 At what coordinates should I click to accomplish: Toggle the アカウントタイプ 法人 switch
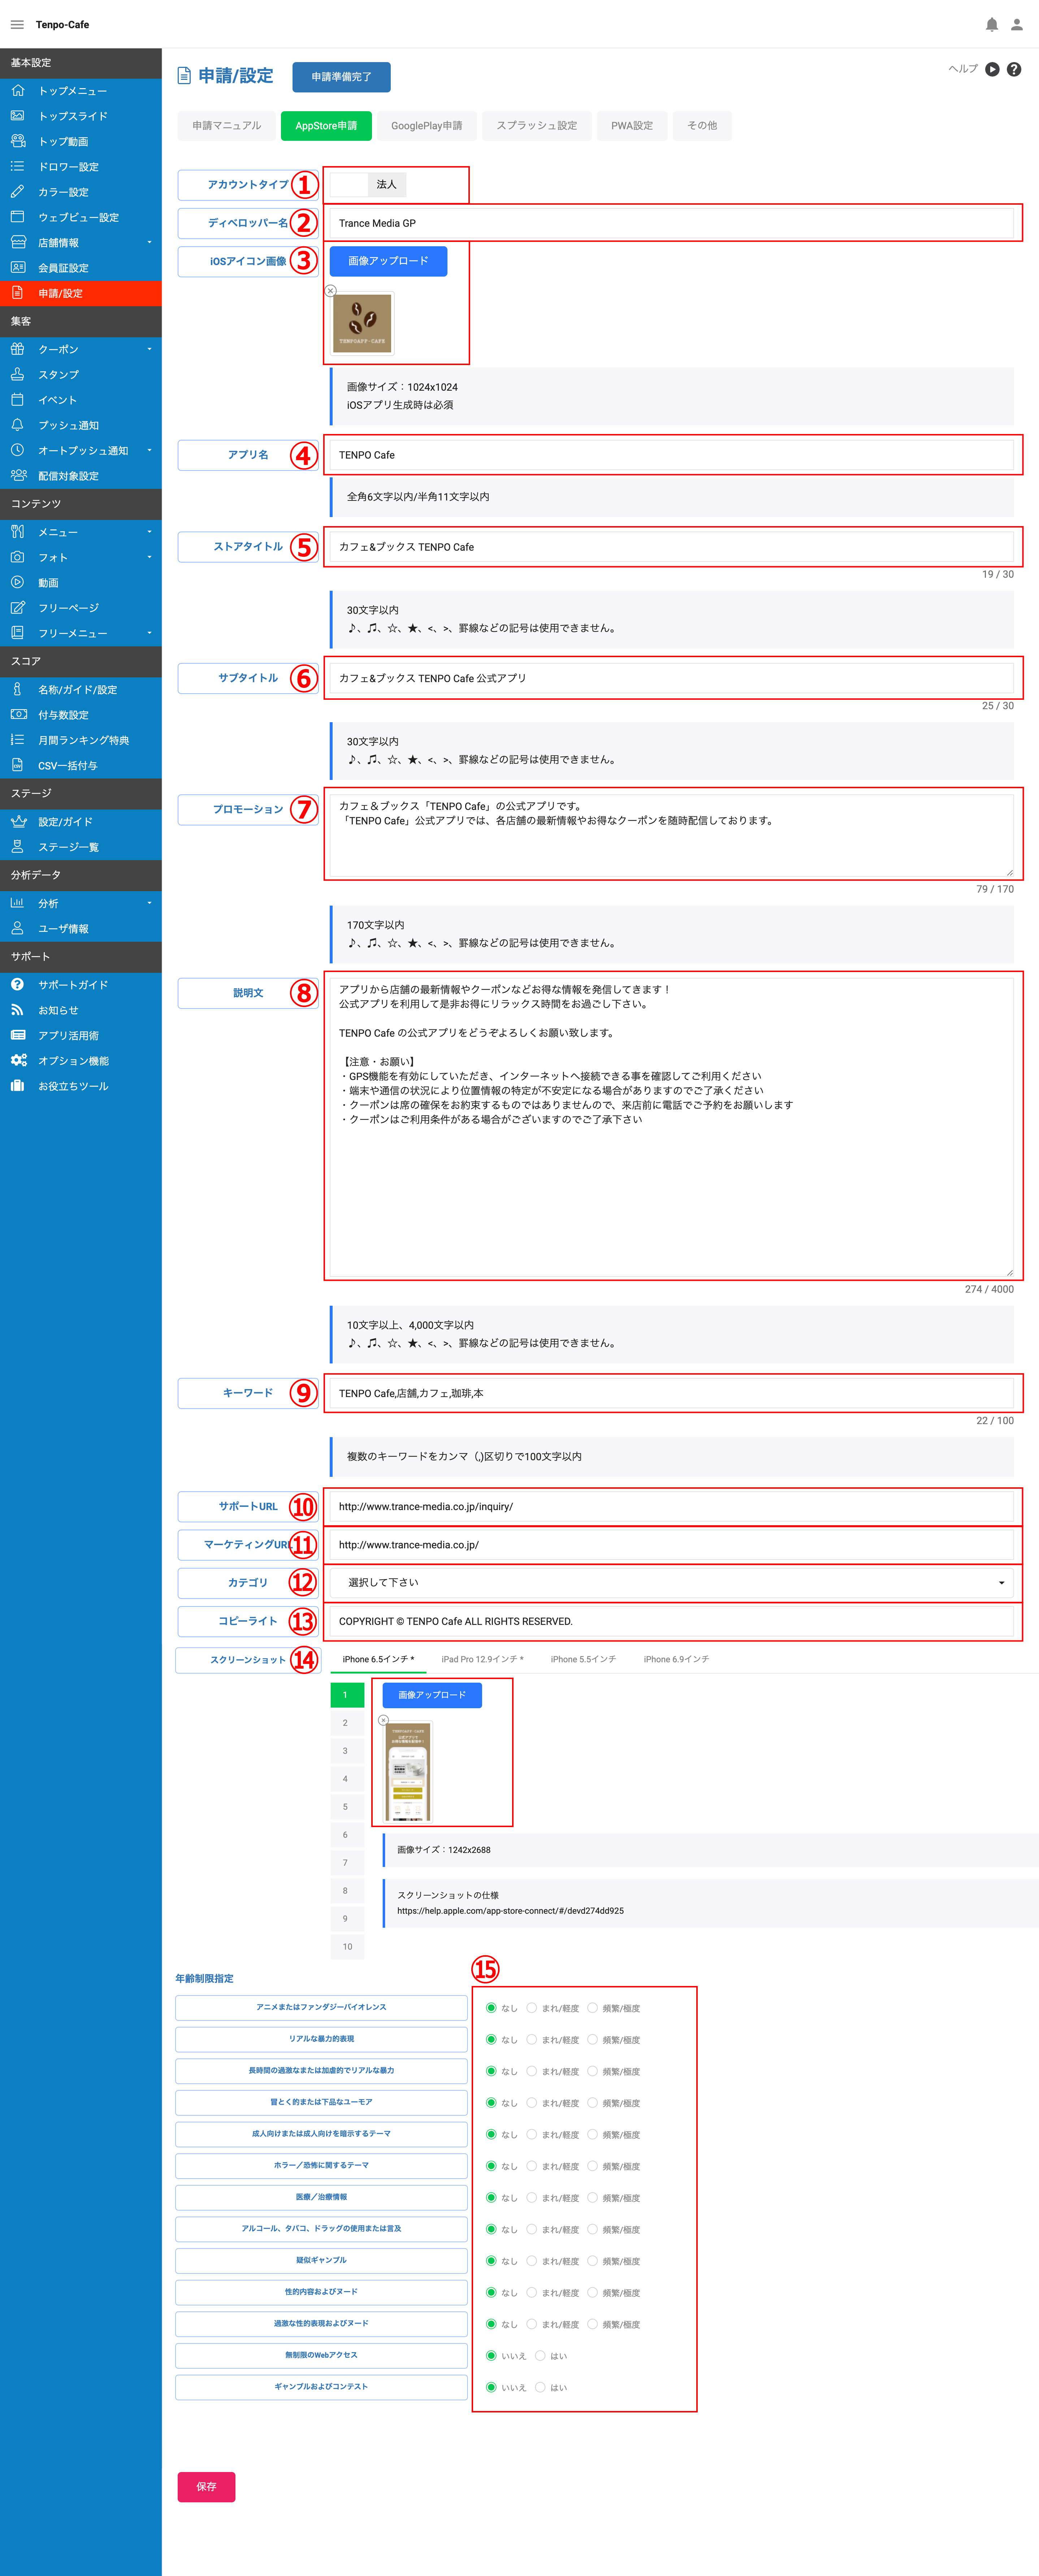[368, 184]
